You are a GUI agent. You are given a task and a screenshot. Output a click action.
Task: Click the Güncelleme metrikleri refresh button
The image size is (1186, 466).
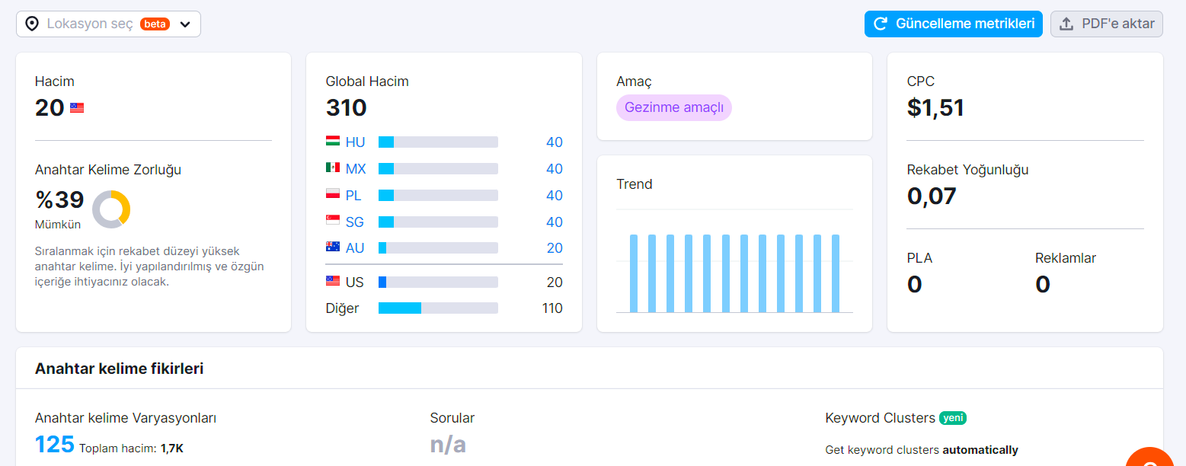pyautogui.click(x=953, y=24)
